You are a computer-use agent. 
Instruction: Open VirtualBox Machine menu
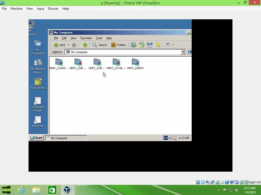click(17, 9)
